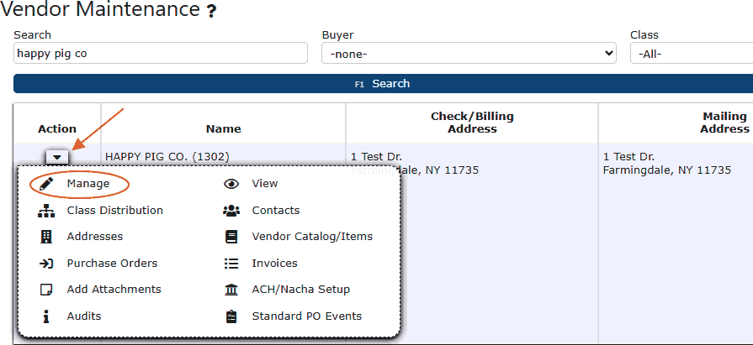This screenshot has width=753, height=345.
Task: Click the Standard PO Events clipboard icon
Action: click(231, 316)
